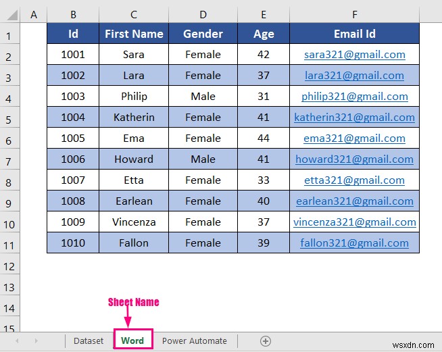Select age cell 42
This screenshot has width=442, height=352.
264,55
